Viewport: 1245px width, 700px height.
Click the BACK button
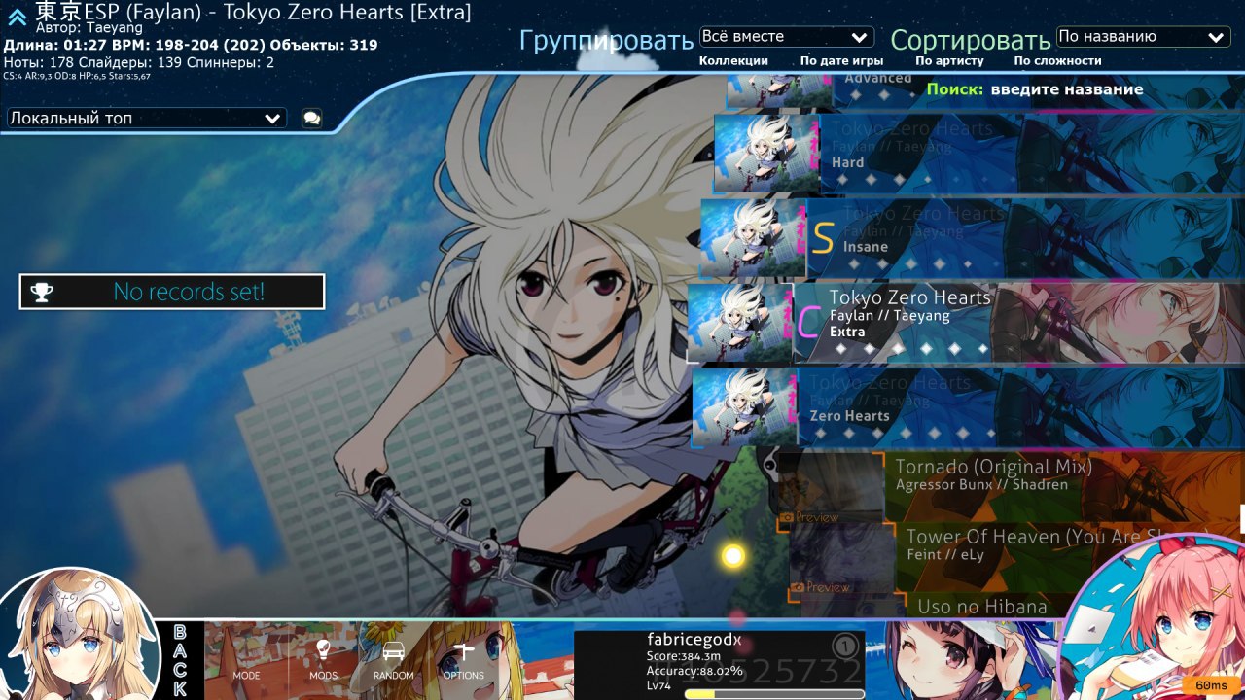180,660
